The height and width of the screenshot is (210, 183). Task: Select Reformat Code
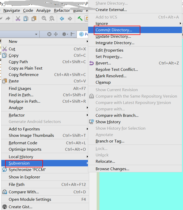pos(45,143)
